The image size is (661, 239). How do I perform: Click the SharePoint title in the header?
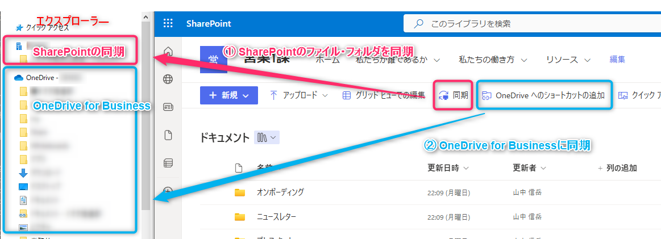209,24
